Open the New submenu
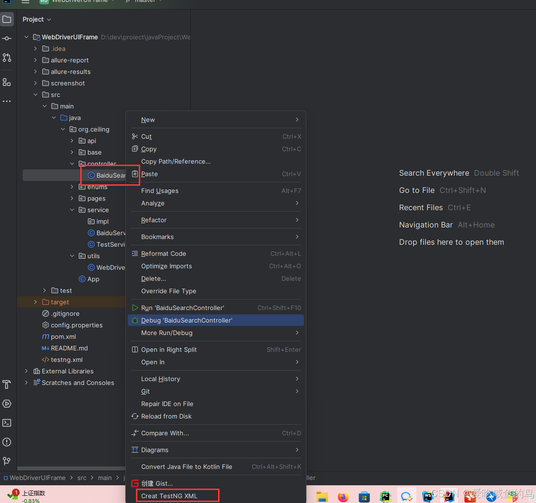Image resolution: width=536 pixels, height=503 pixels. [216, 120]
